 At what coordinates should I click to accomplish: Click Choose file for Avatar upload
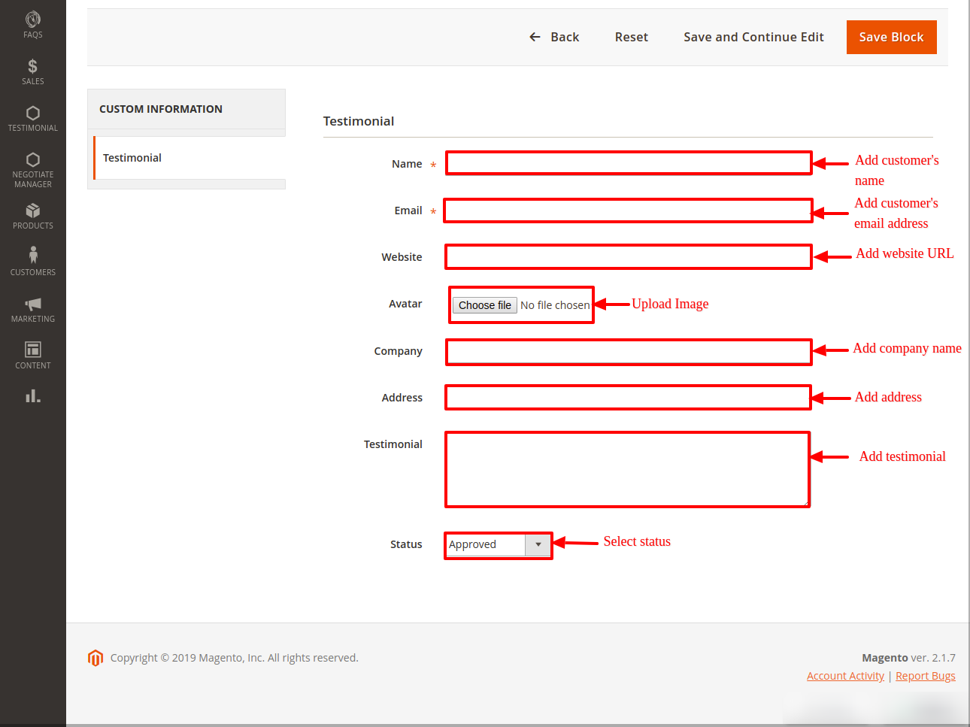pos(484,305)
